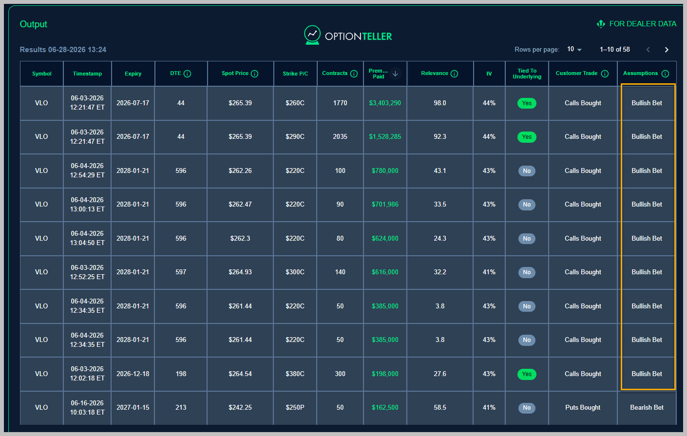Click the DTE info icon
The width and height of the screenshot is (687, 436).
tap(187, 74)
